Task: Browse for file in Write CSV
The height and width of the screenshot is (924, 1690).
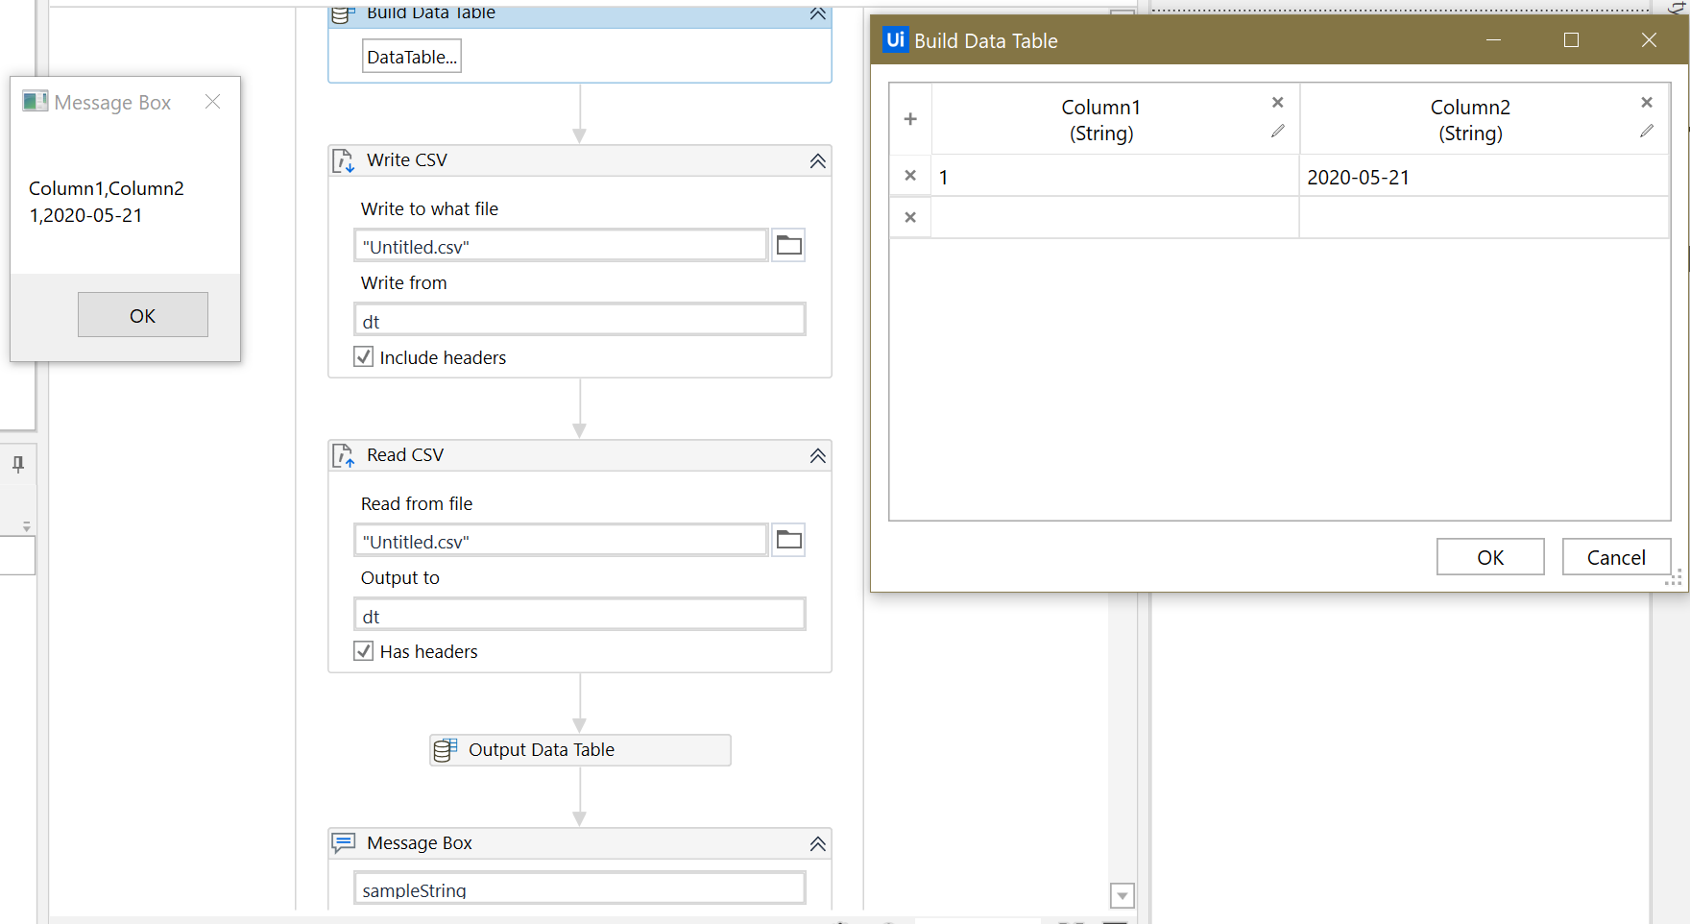Action: (788, 246)
